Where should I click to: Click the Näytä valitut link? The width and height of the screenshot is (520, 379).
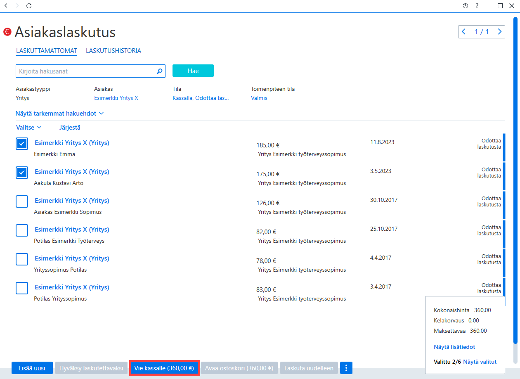tap(480, 362)
